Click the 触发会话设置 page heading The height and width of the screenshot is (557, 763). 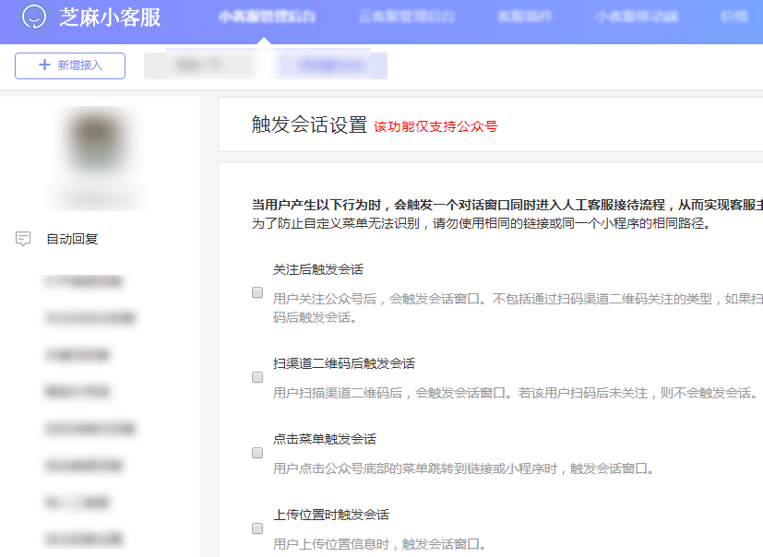point(309,124)
